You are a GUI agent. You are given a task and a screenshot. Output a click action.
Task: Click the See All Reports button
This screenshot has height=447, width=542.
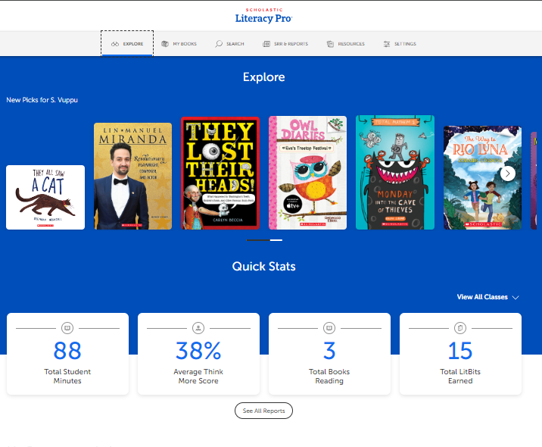(263, 411)
